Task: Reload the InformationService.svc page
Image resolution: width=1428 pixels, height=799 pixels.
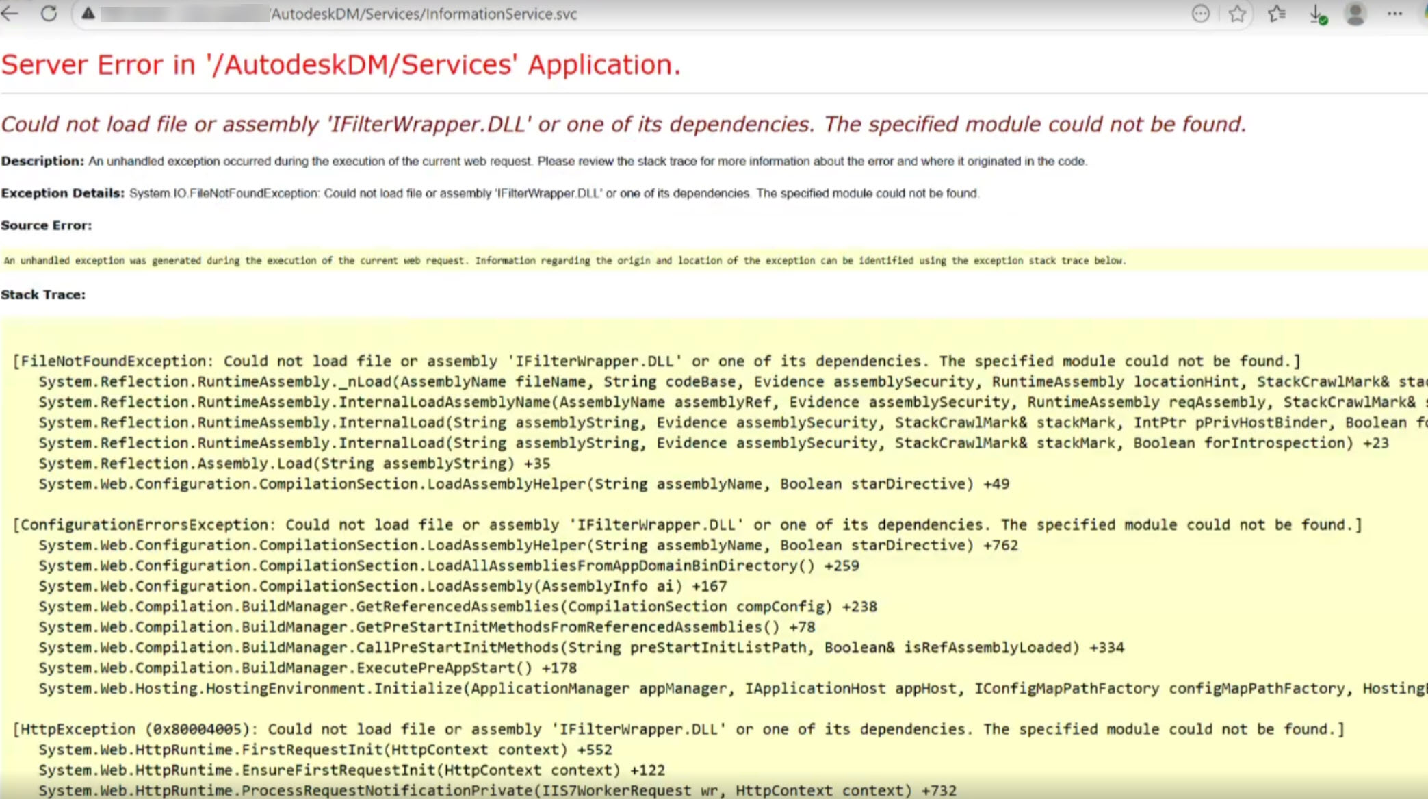Action: (x=49, y=13)
